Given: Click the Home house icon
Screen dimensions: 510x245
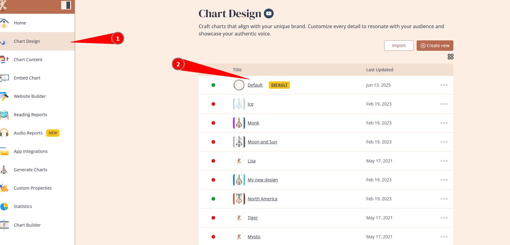Looking at the screenshot, I should pos(4,23).
